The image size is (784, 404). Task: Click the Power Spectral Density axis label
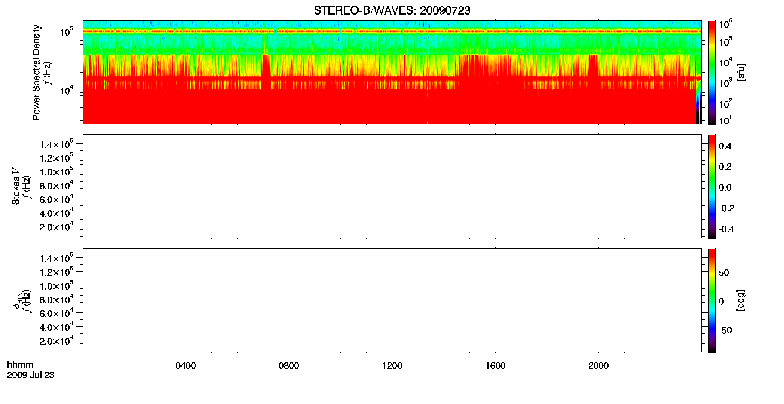tap(36, 72)
